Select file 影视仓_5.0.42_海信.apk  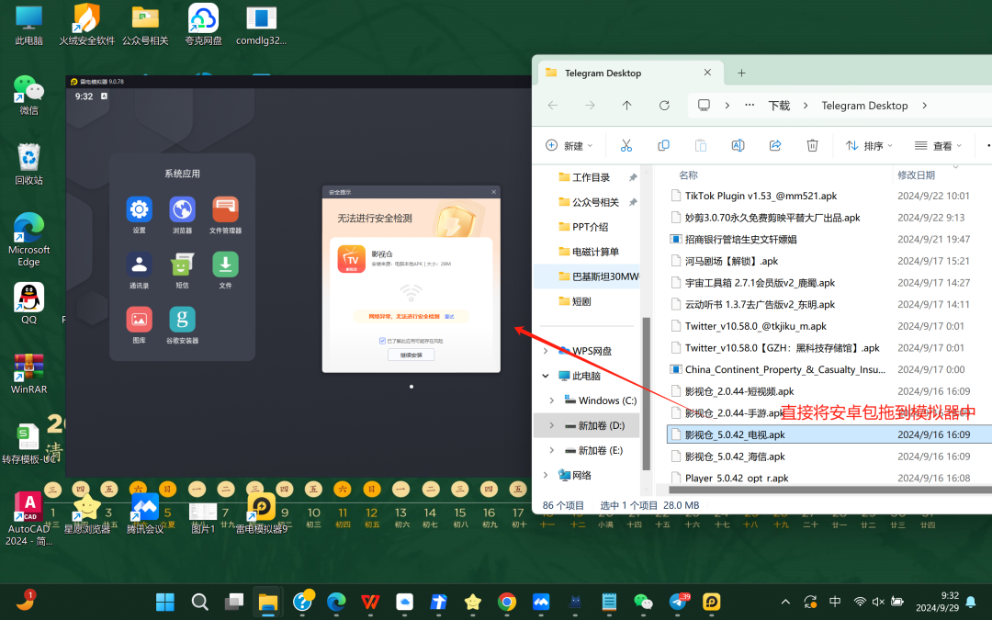[x=735, y=457]
